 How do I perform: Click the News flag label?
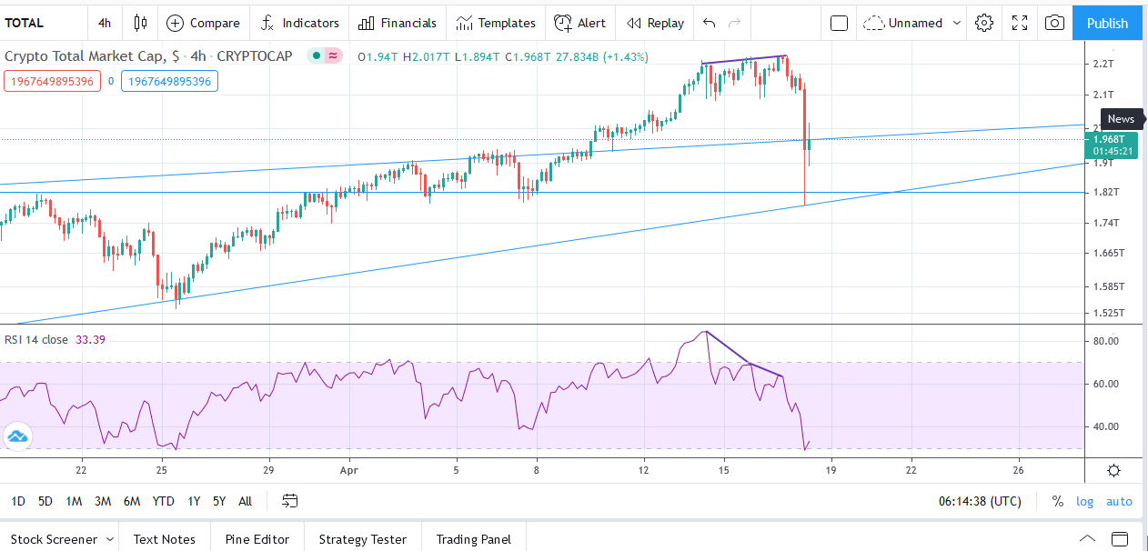click(x=1121, y=119)
